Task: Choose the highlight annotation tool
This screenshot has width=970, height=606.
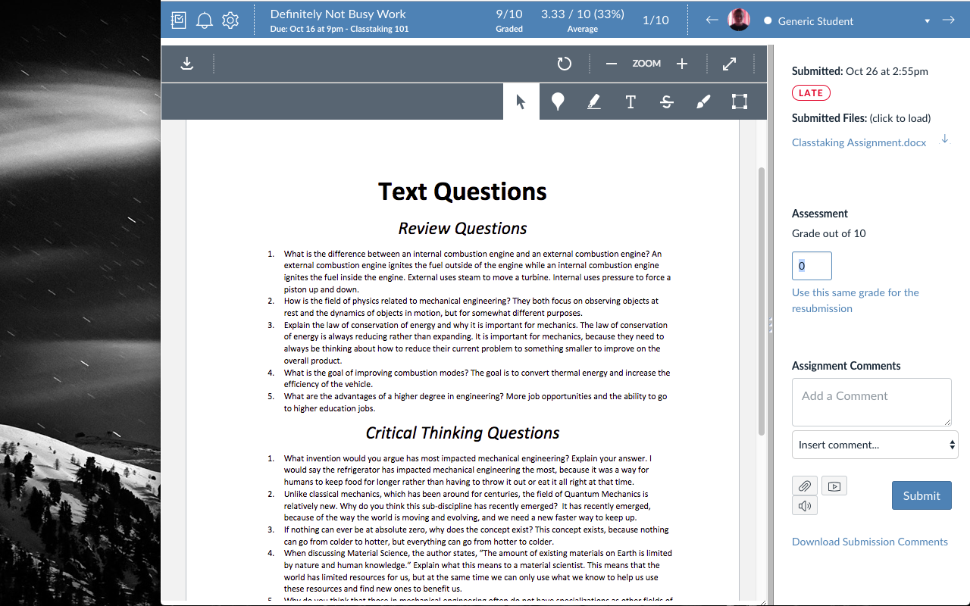Action: point(594,102)
